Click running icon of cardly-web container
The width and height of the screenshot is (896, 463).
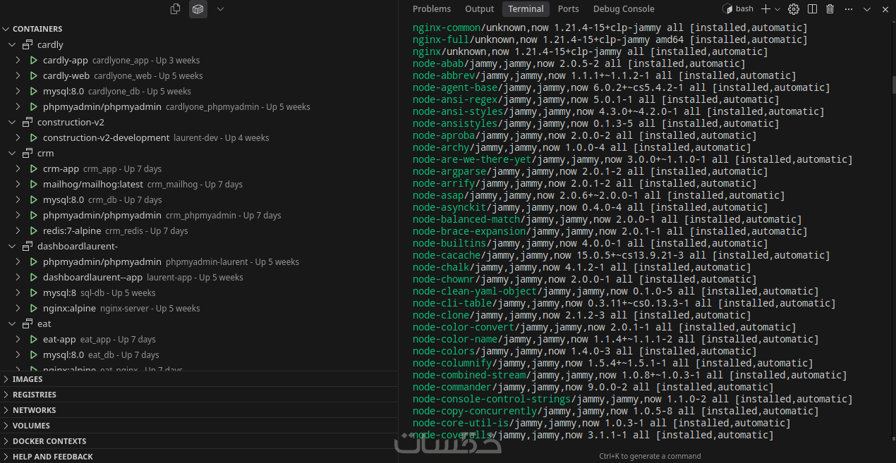(33, 75)
